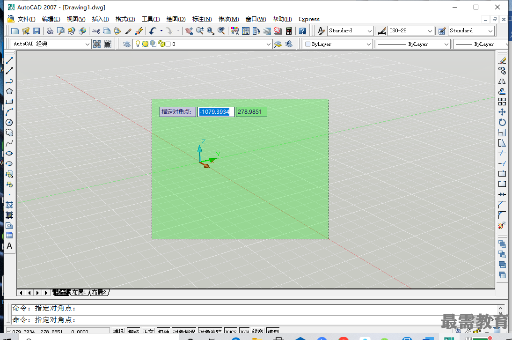The image size is (512, 340).
Task: Open Workspace settings gear icon
Action: 97,44
